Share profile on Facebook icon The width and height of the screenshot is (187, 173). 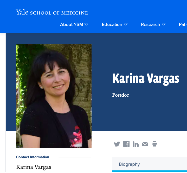pos(126,144)
